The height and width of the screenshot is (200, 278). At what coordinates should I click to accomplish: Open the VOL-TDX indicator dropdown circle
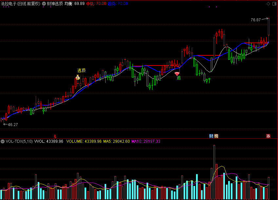pyautogui.click(x=3, y=141)
